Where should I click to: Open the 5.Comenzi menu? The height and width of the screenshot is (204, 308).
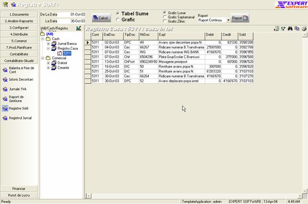click(x=19, y=41)
